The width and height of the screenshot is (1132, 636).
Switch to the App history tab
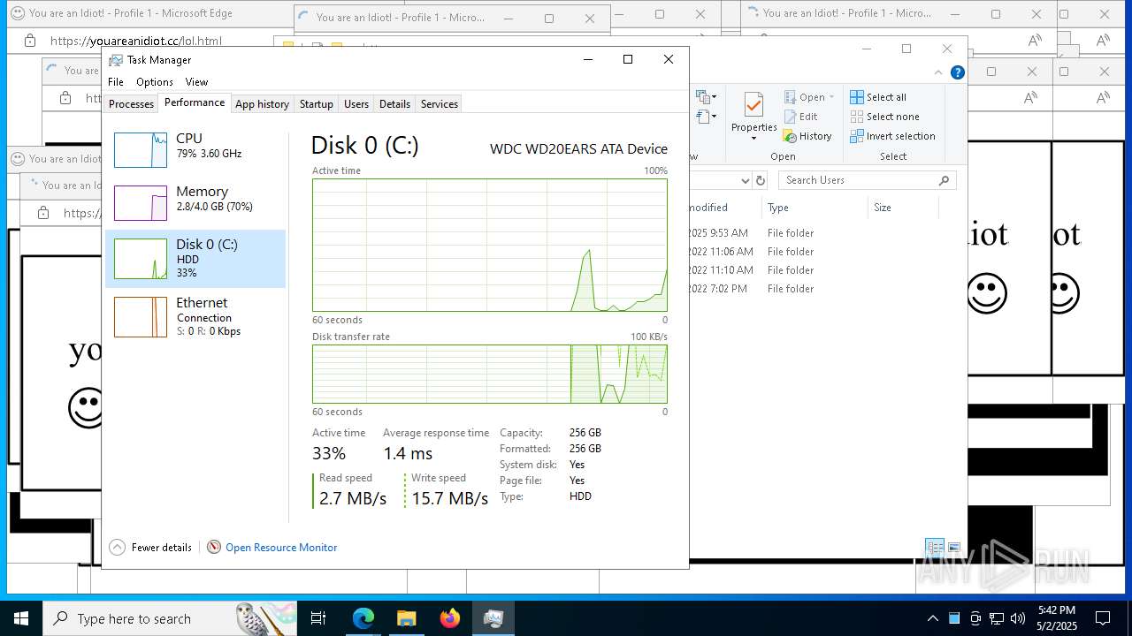pyautogui.click(x=262, y=104)
